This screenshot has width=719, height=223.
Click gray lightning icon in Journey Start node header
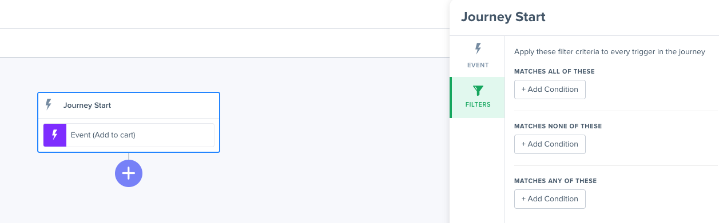pyautogui.click(x=49, y=105)
